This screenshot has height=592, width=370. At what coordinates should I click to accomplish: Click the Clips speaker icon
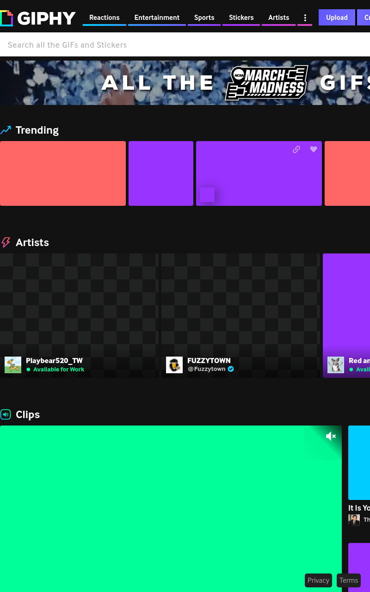point(6,414)
